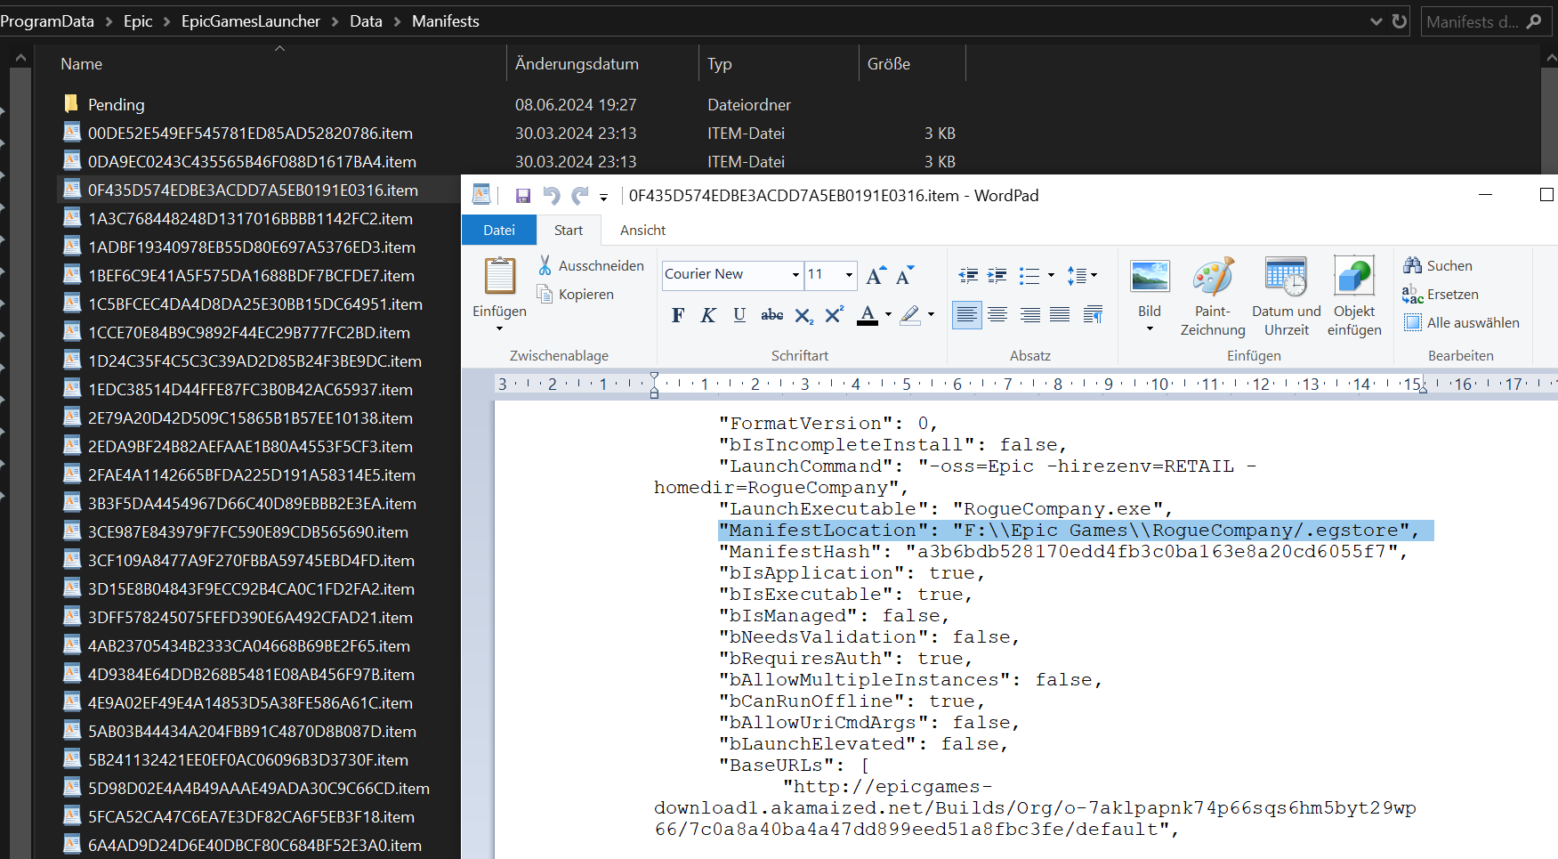Open the line spacing options

tap(1082, 275)
